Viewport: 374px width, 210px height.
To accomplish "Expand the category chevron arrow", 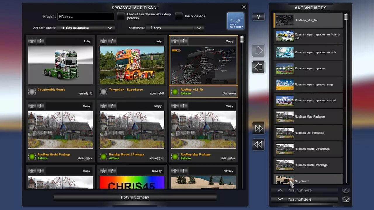I will [x=199, y=28].
